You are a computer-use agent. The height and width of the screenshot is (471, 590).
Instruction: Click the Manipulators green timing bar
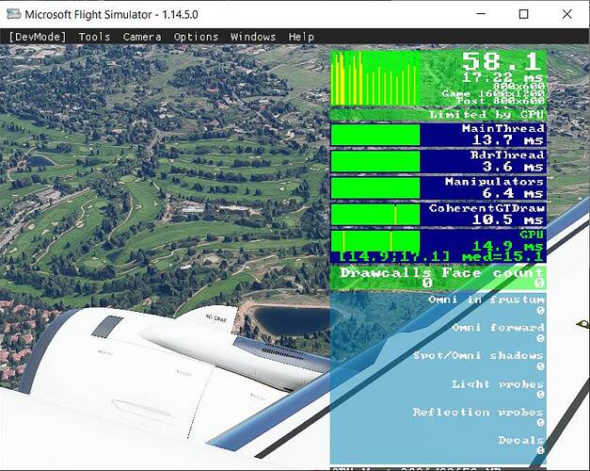pos(375,187)
